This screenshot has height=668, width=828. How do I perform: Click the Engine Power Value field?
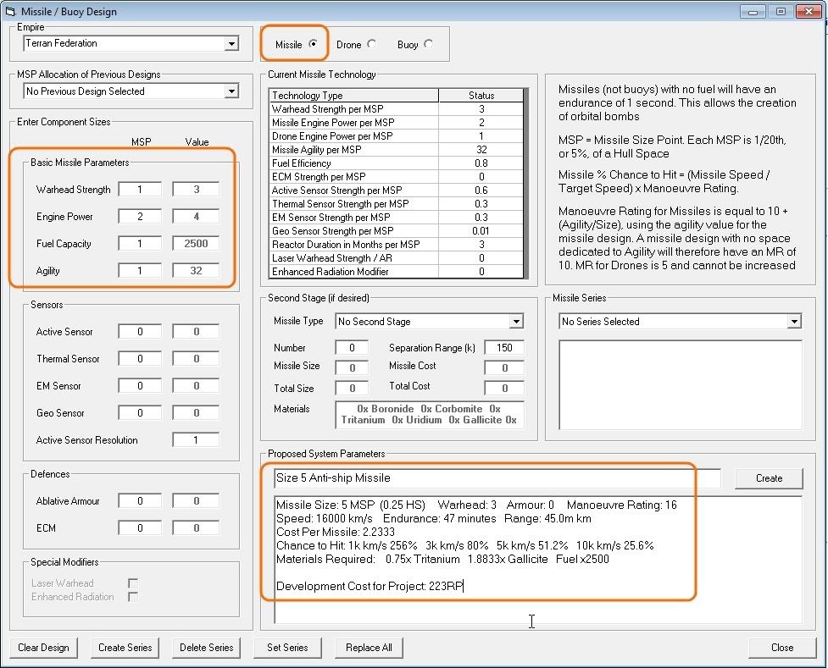point(196,217)
